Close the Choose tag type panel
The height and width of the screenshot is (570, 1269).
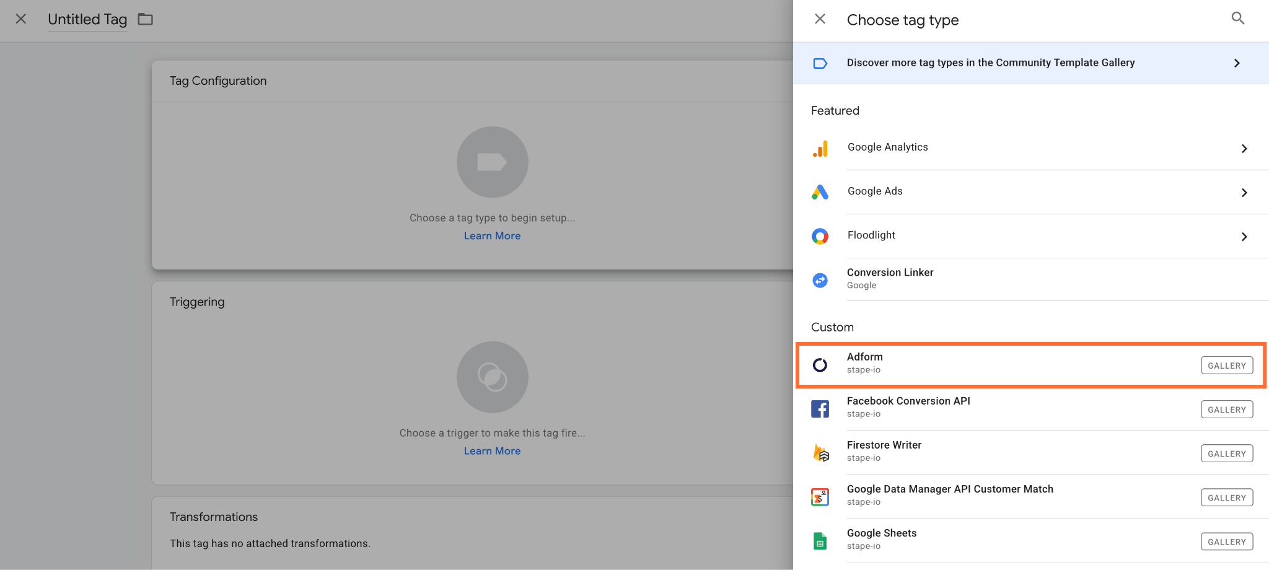pos(820,19)
